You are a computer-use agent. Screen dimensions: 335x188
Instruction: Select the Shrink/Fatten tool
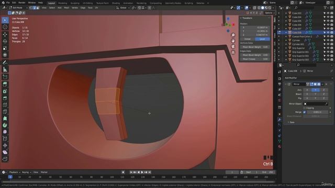tap(5, 146)
